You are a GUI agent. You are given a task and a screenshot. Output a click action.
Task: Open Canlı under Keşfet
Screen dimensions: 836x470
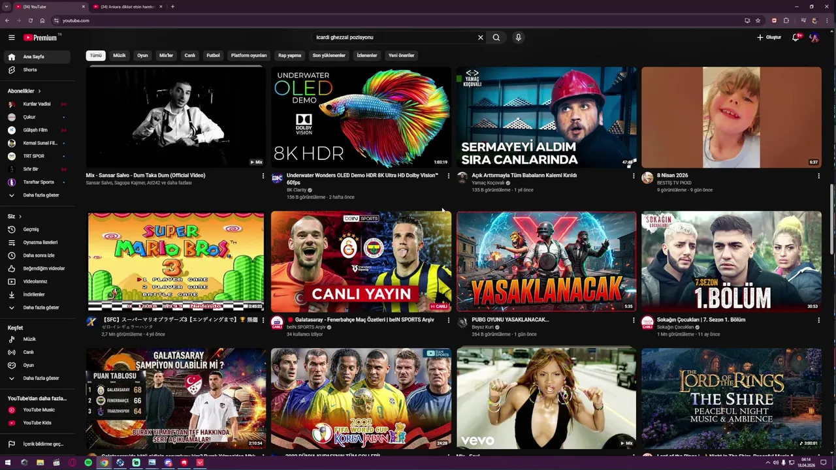click(39, 352)
